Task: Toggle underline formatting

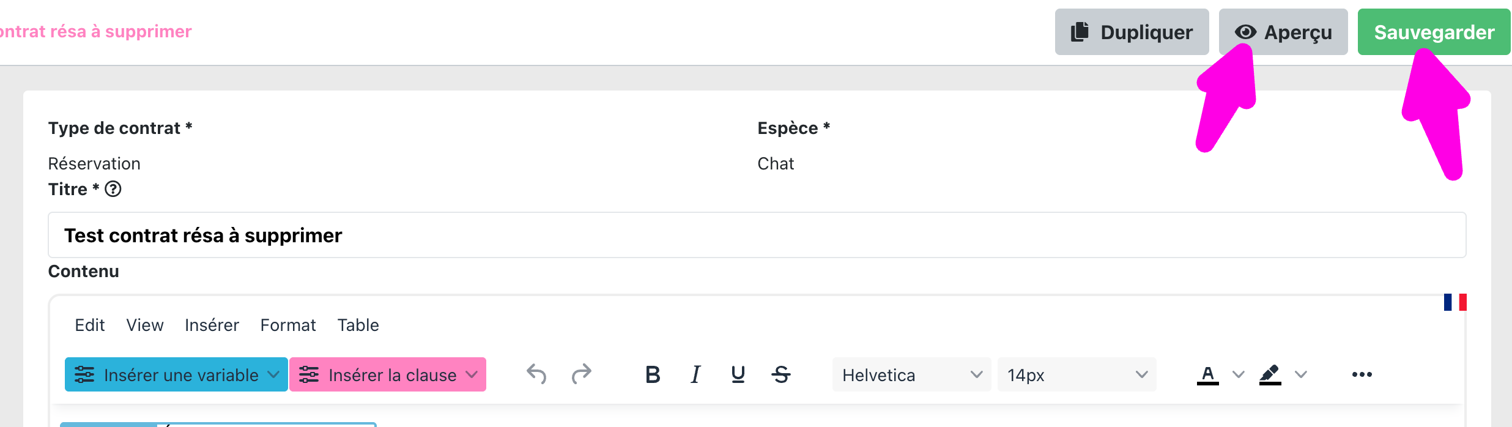Action: point(738,374)
